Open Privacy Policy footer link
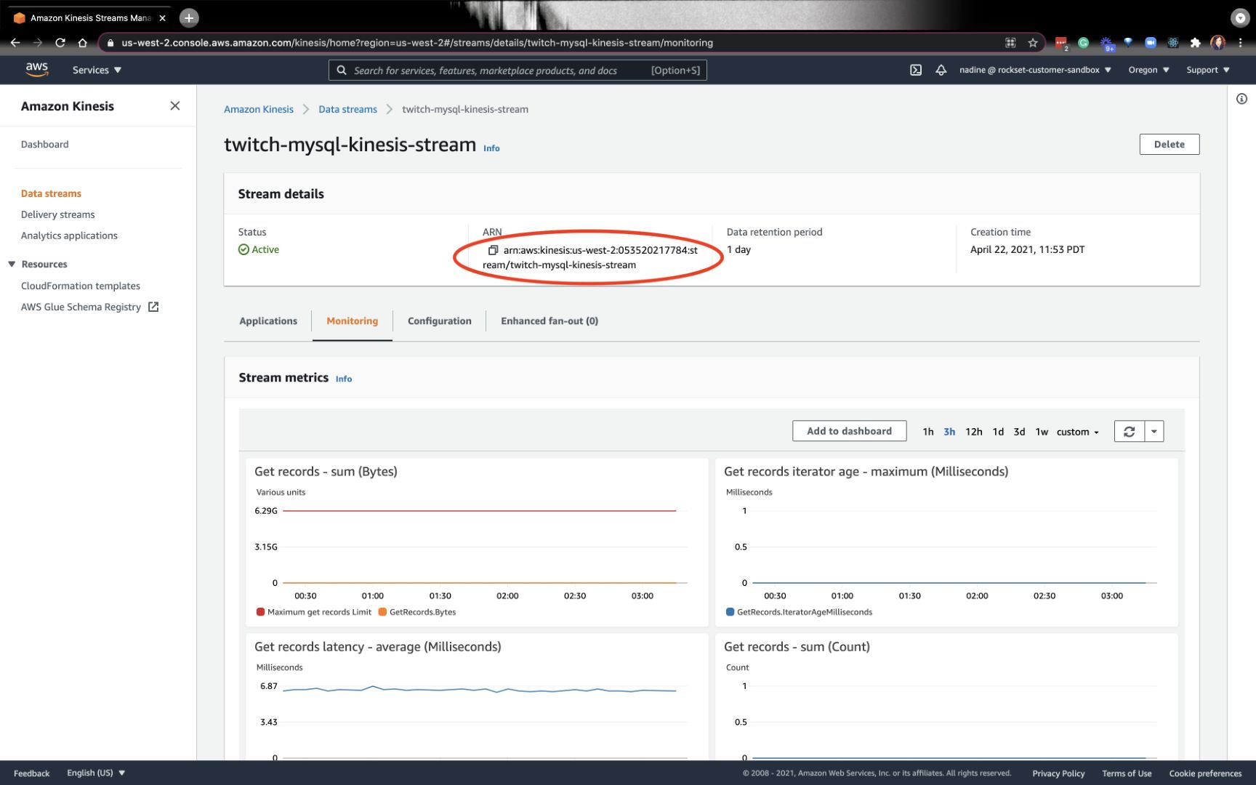 [1058, 773]
